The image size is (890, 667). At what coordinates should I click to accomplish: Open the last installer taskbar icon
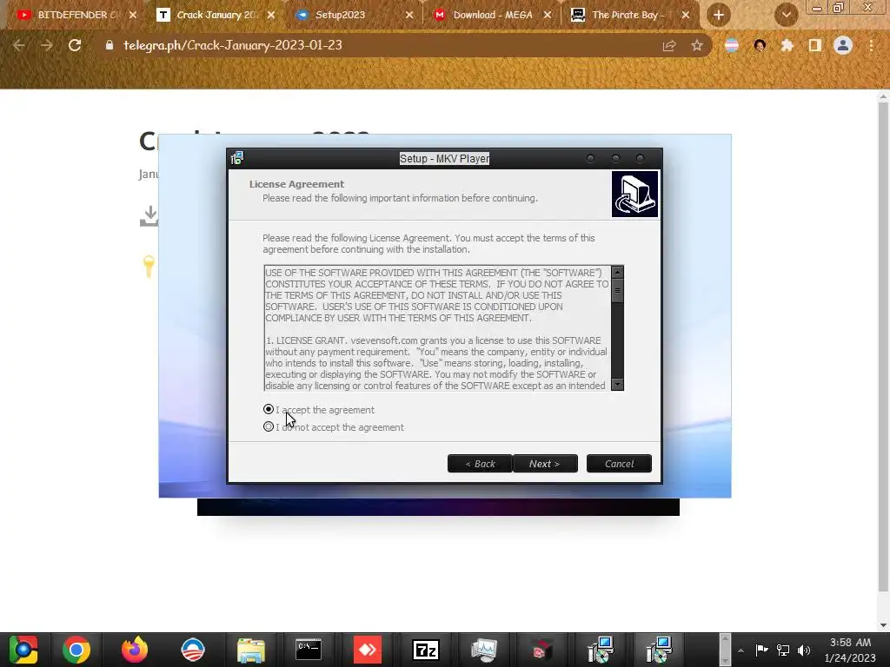(659, 650)
